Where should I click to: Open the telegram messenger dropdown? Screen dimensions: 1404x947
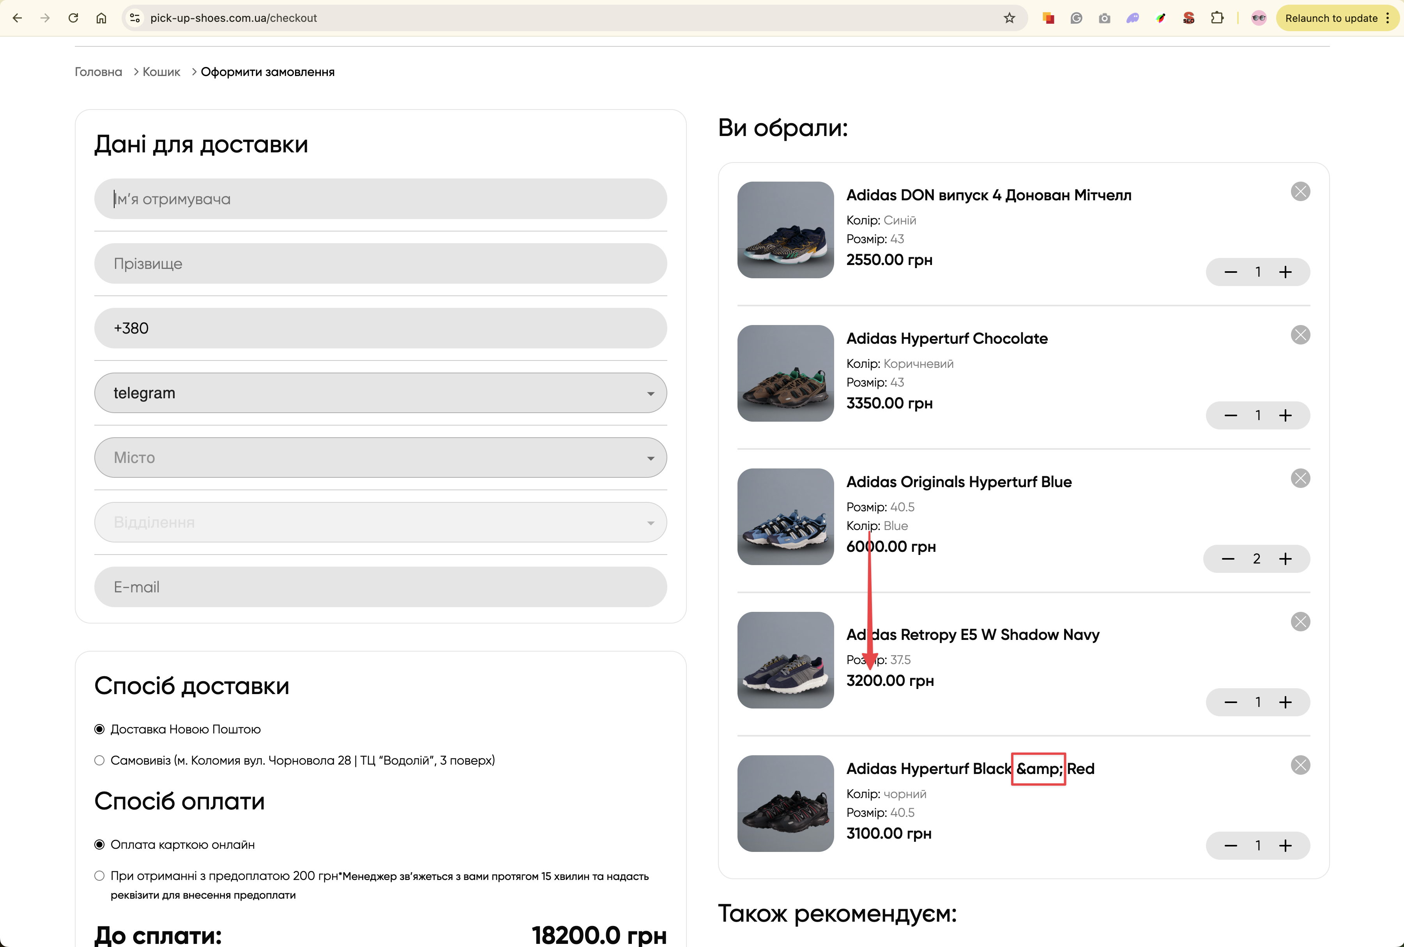tap(380, 393)
